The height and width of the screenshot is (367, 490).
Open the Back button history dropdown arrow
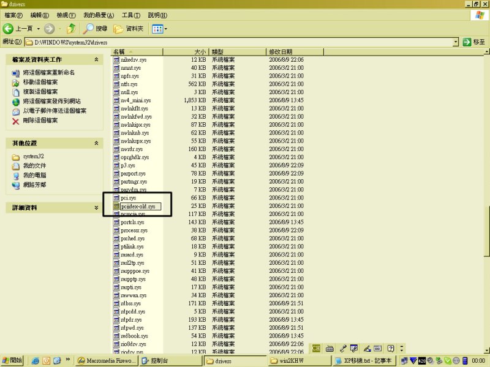(x=39, y=29)
